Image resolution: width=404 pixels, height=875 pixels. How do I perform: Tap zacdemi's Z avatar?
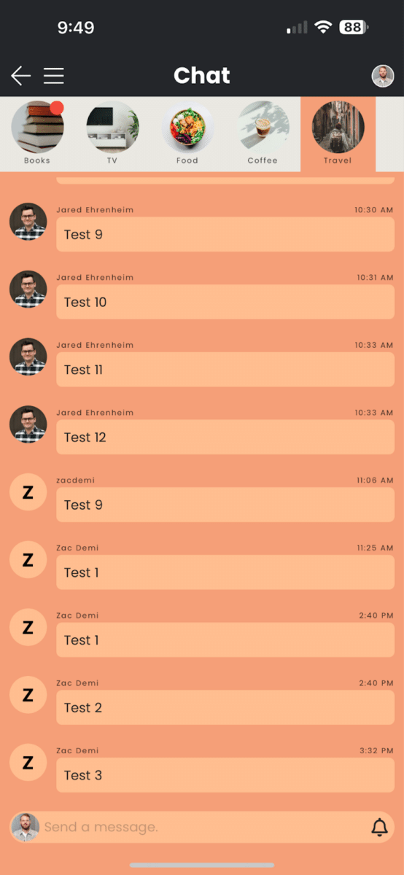[28, 492]
